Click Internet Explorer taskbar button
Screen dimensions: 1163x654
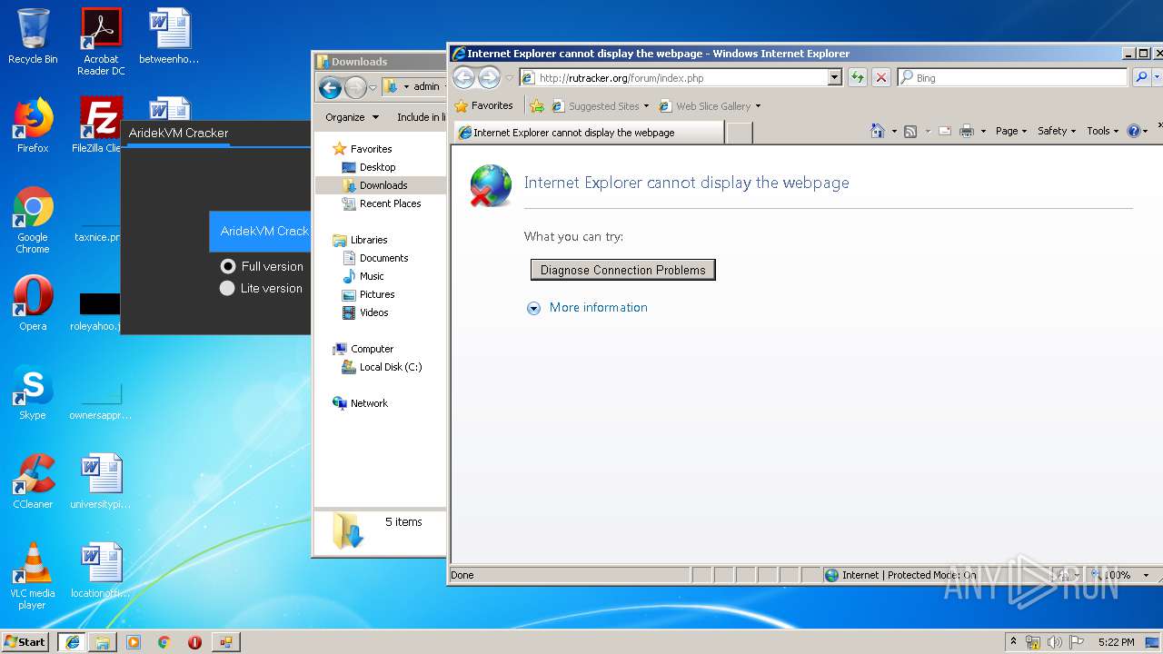click(x=72, y=642)
